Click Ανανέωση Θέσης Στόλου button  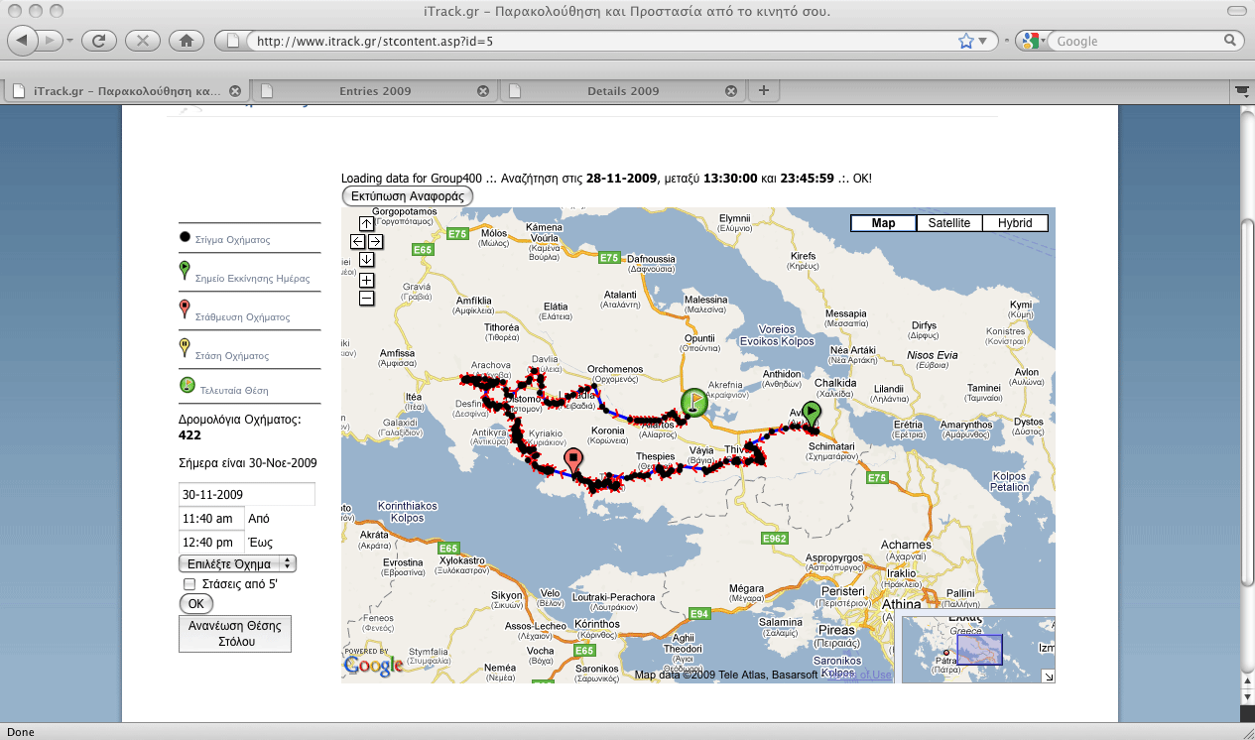235,634
